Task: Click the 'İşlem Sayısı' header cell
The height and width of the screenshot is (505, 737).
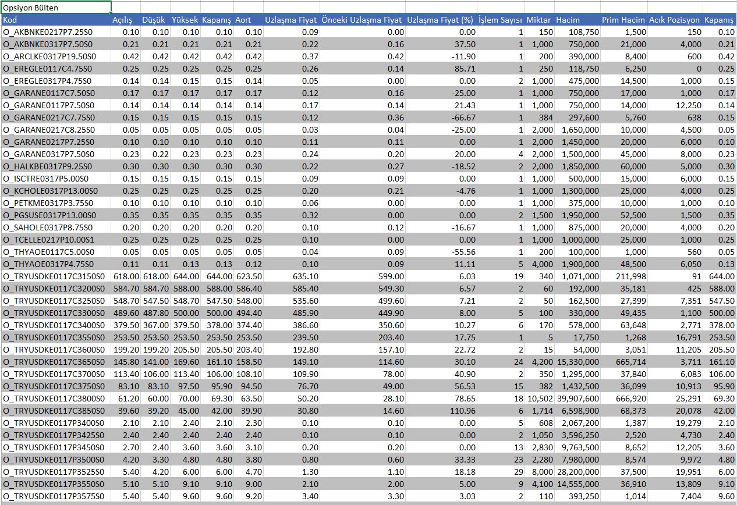Action: point(501,20)
